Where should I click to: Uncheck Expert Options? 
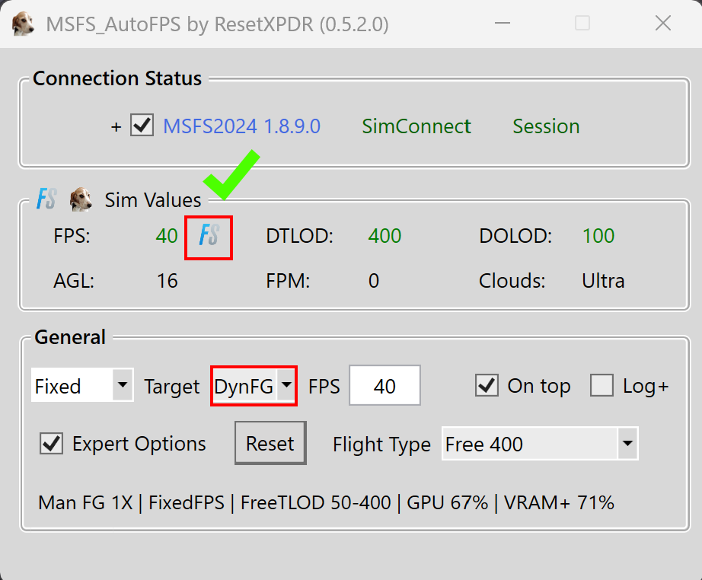tap(51, 444)
